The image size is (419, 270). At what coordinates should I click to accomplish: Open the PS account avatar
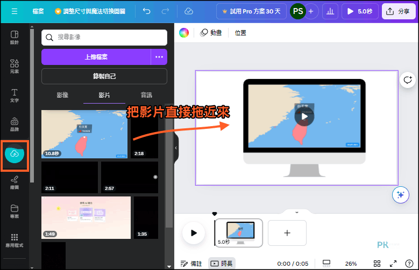click(x=297, y=11)
